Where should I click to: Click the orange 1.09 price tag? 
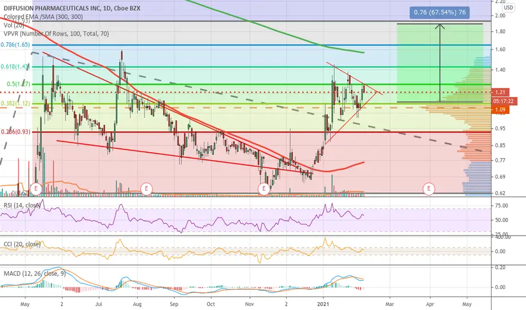[500, 109]
